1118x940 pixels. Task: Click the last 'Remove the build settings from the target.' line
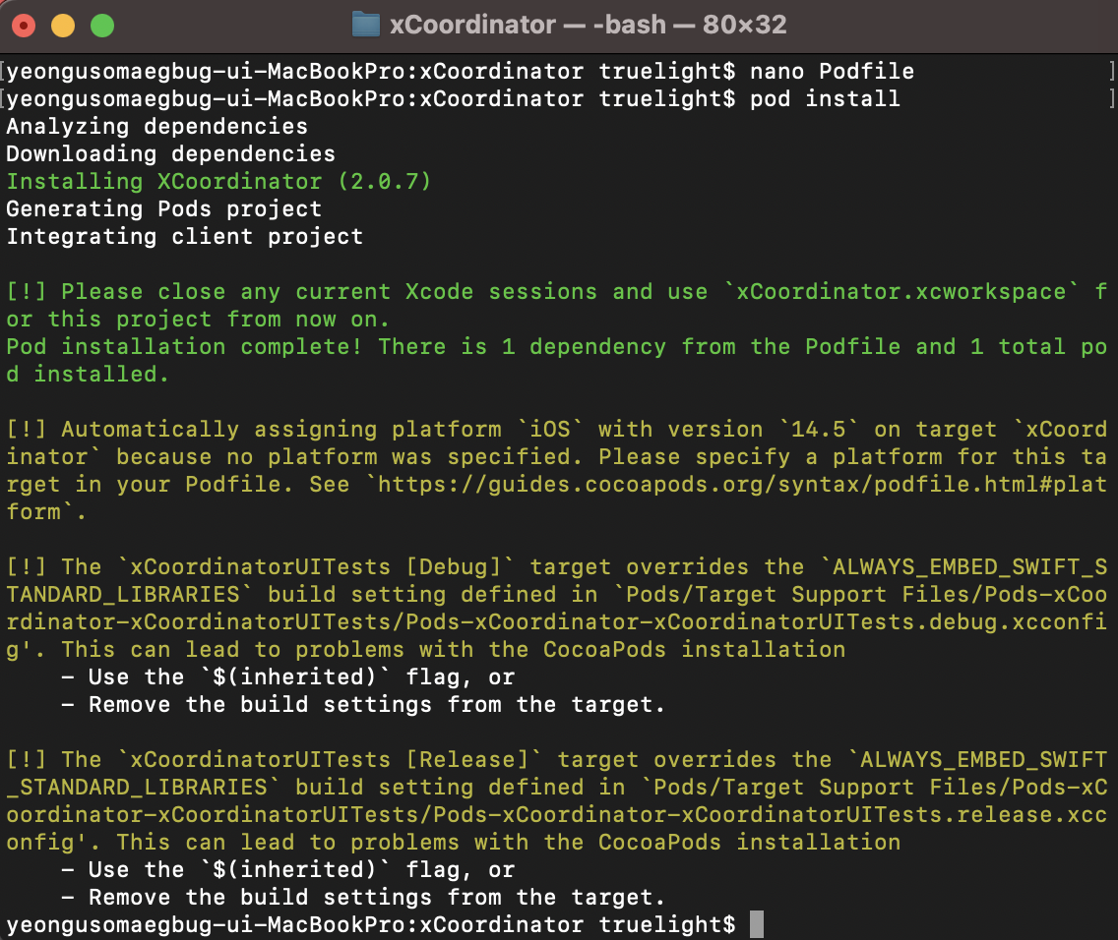tap(363, 897)
